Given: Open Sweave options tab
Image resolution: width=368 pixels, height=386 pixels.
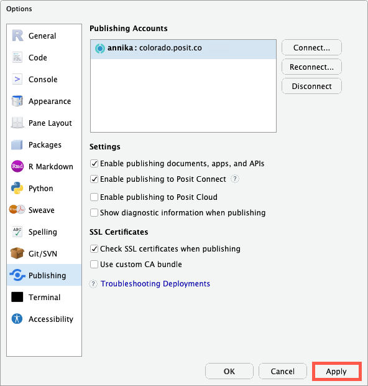Looking at the screenshot, I should click(x=44, y=210).
